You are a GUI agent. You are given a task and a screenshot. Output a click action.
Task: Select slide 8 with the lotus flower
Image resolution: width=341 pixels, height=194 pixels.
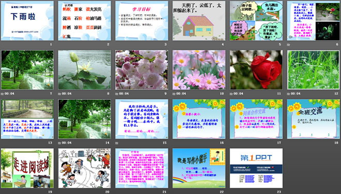click(x=84, y=70)
